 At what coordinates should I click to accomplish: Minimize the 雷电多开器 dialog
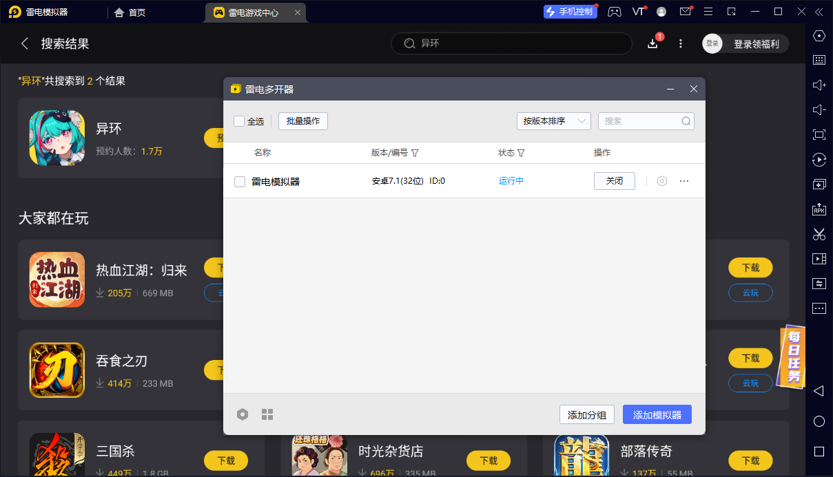[670, 89]
